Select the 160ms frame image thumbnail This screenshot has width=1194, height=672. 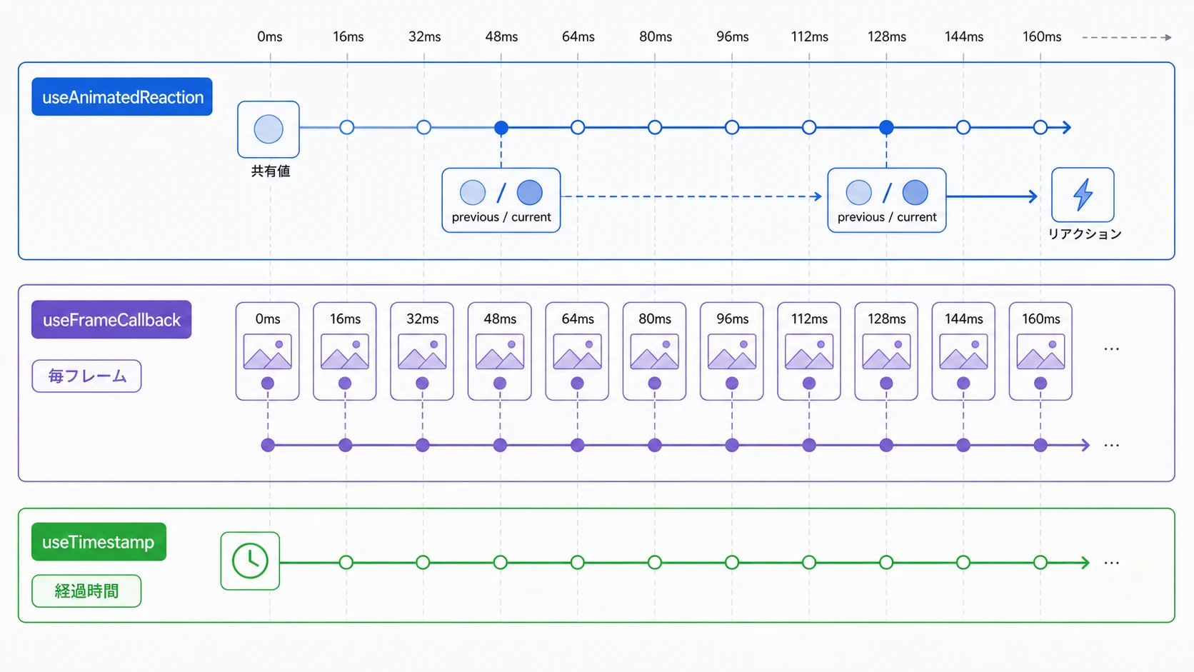1040,351
